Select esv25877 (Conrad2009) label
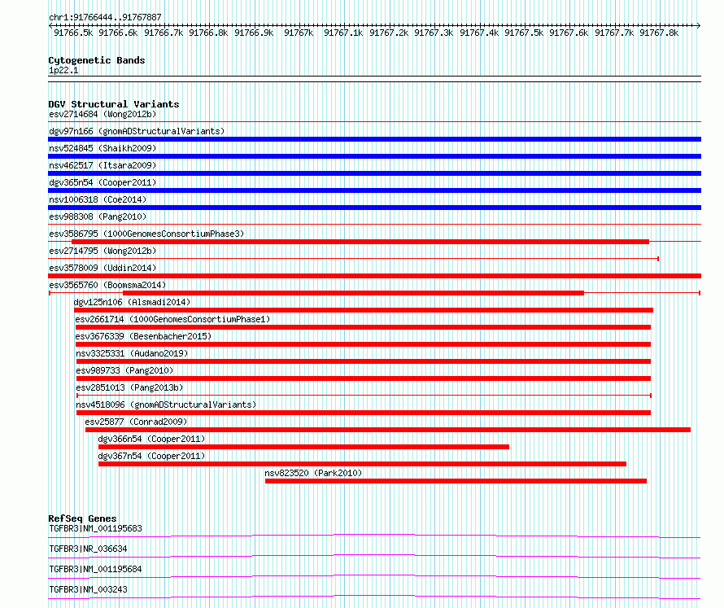This screenshot has height=608, width=724. pos(136,422)
